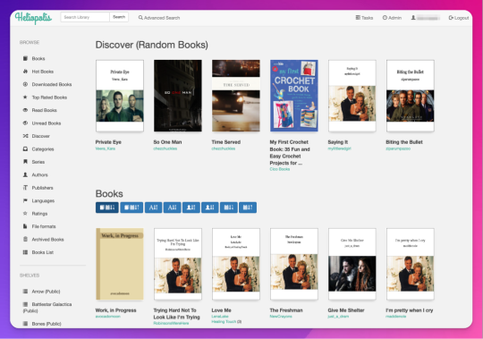The width and height of the screenshot is (483, 339).
Task: Click the Search button
Action: coord(119,17)
